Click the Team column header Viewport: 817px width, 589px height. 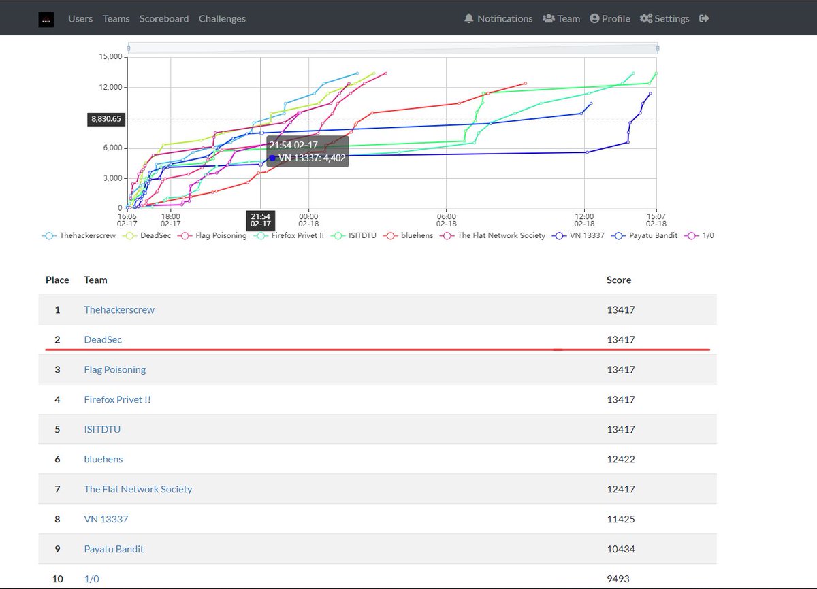pyautogui.click(x=95, y=280)
